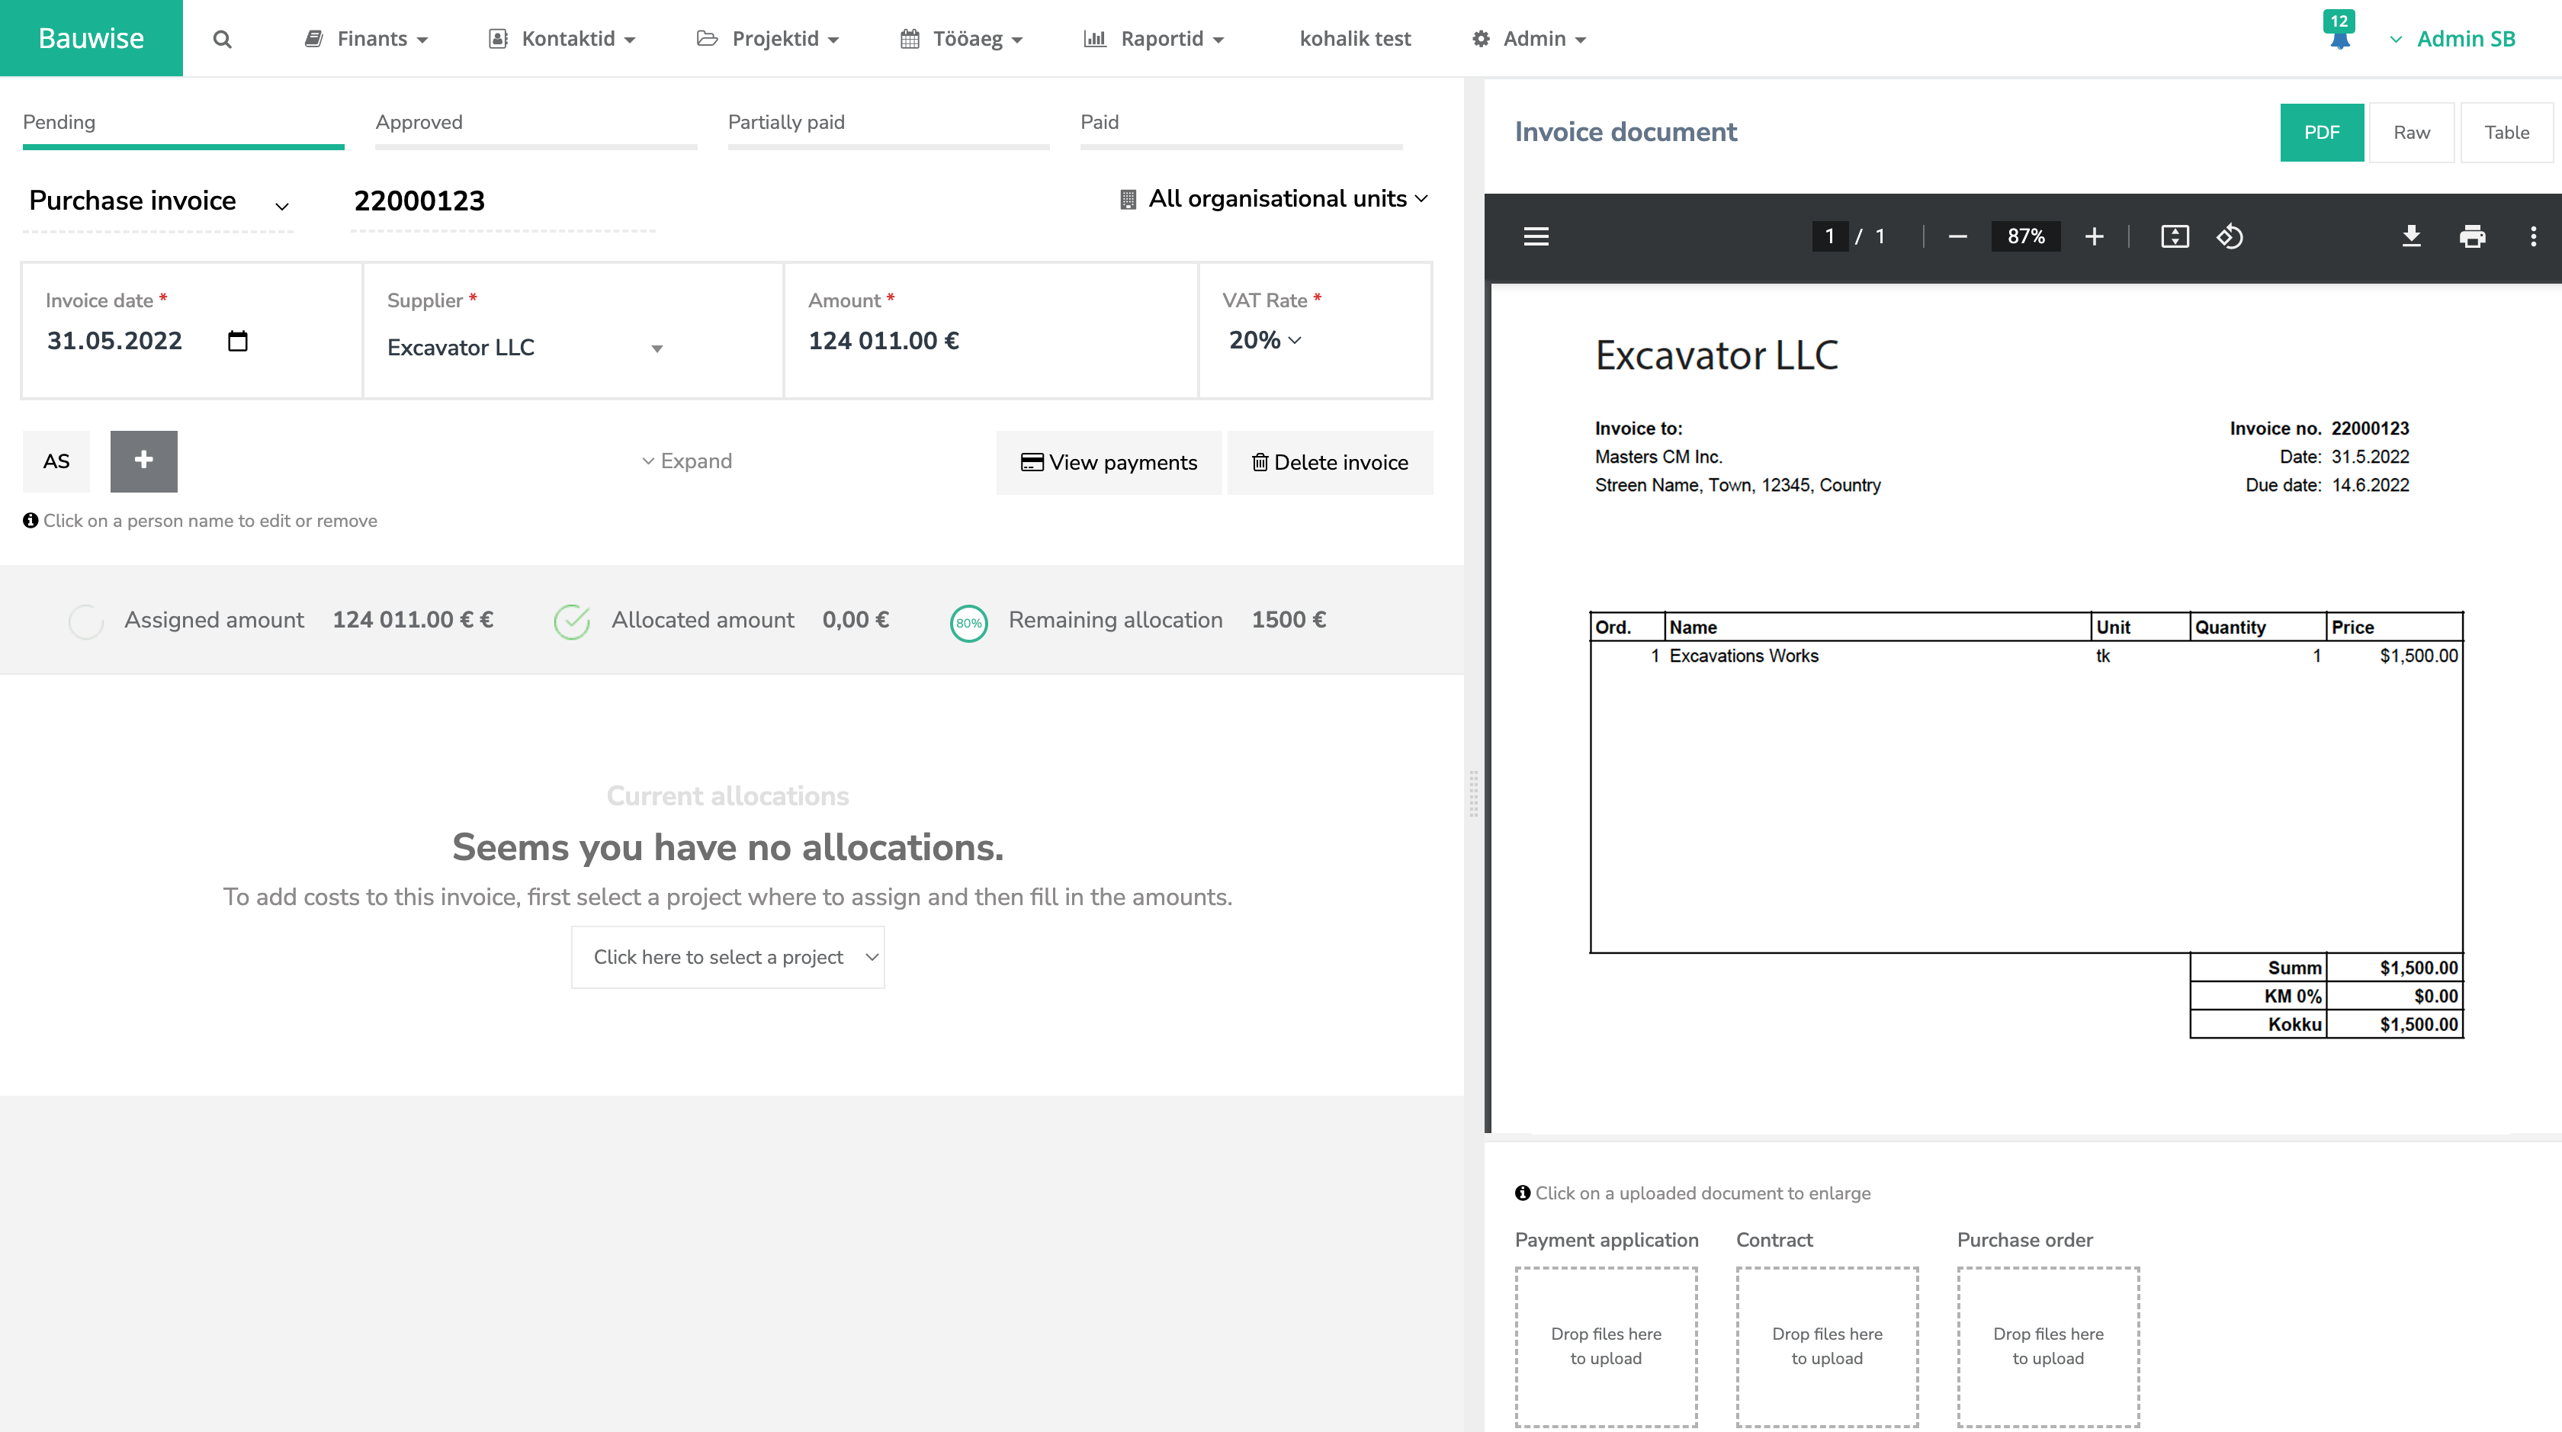Open the search magnifier icon
Image resolution: width=2562 pixels, height=1432 pixels.
click(x=221, y=39)
